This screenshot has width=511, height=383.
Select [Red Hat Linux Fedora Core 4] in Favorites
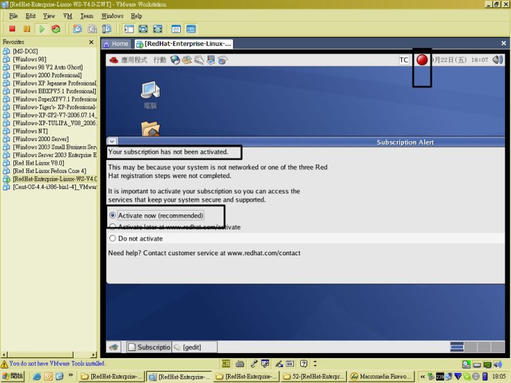click(50, 170)
